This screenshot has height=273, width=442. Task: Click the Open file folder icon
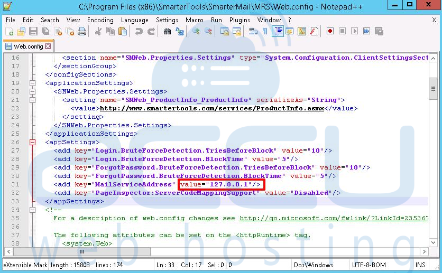click(x=21, y=31)
